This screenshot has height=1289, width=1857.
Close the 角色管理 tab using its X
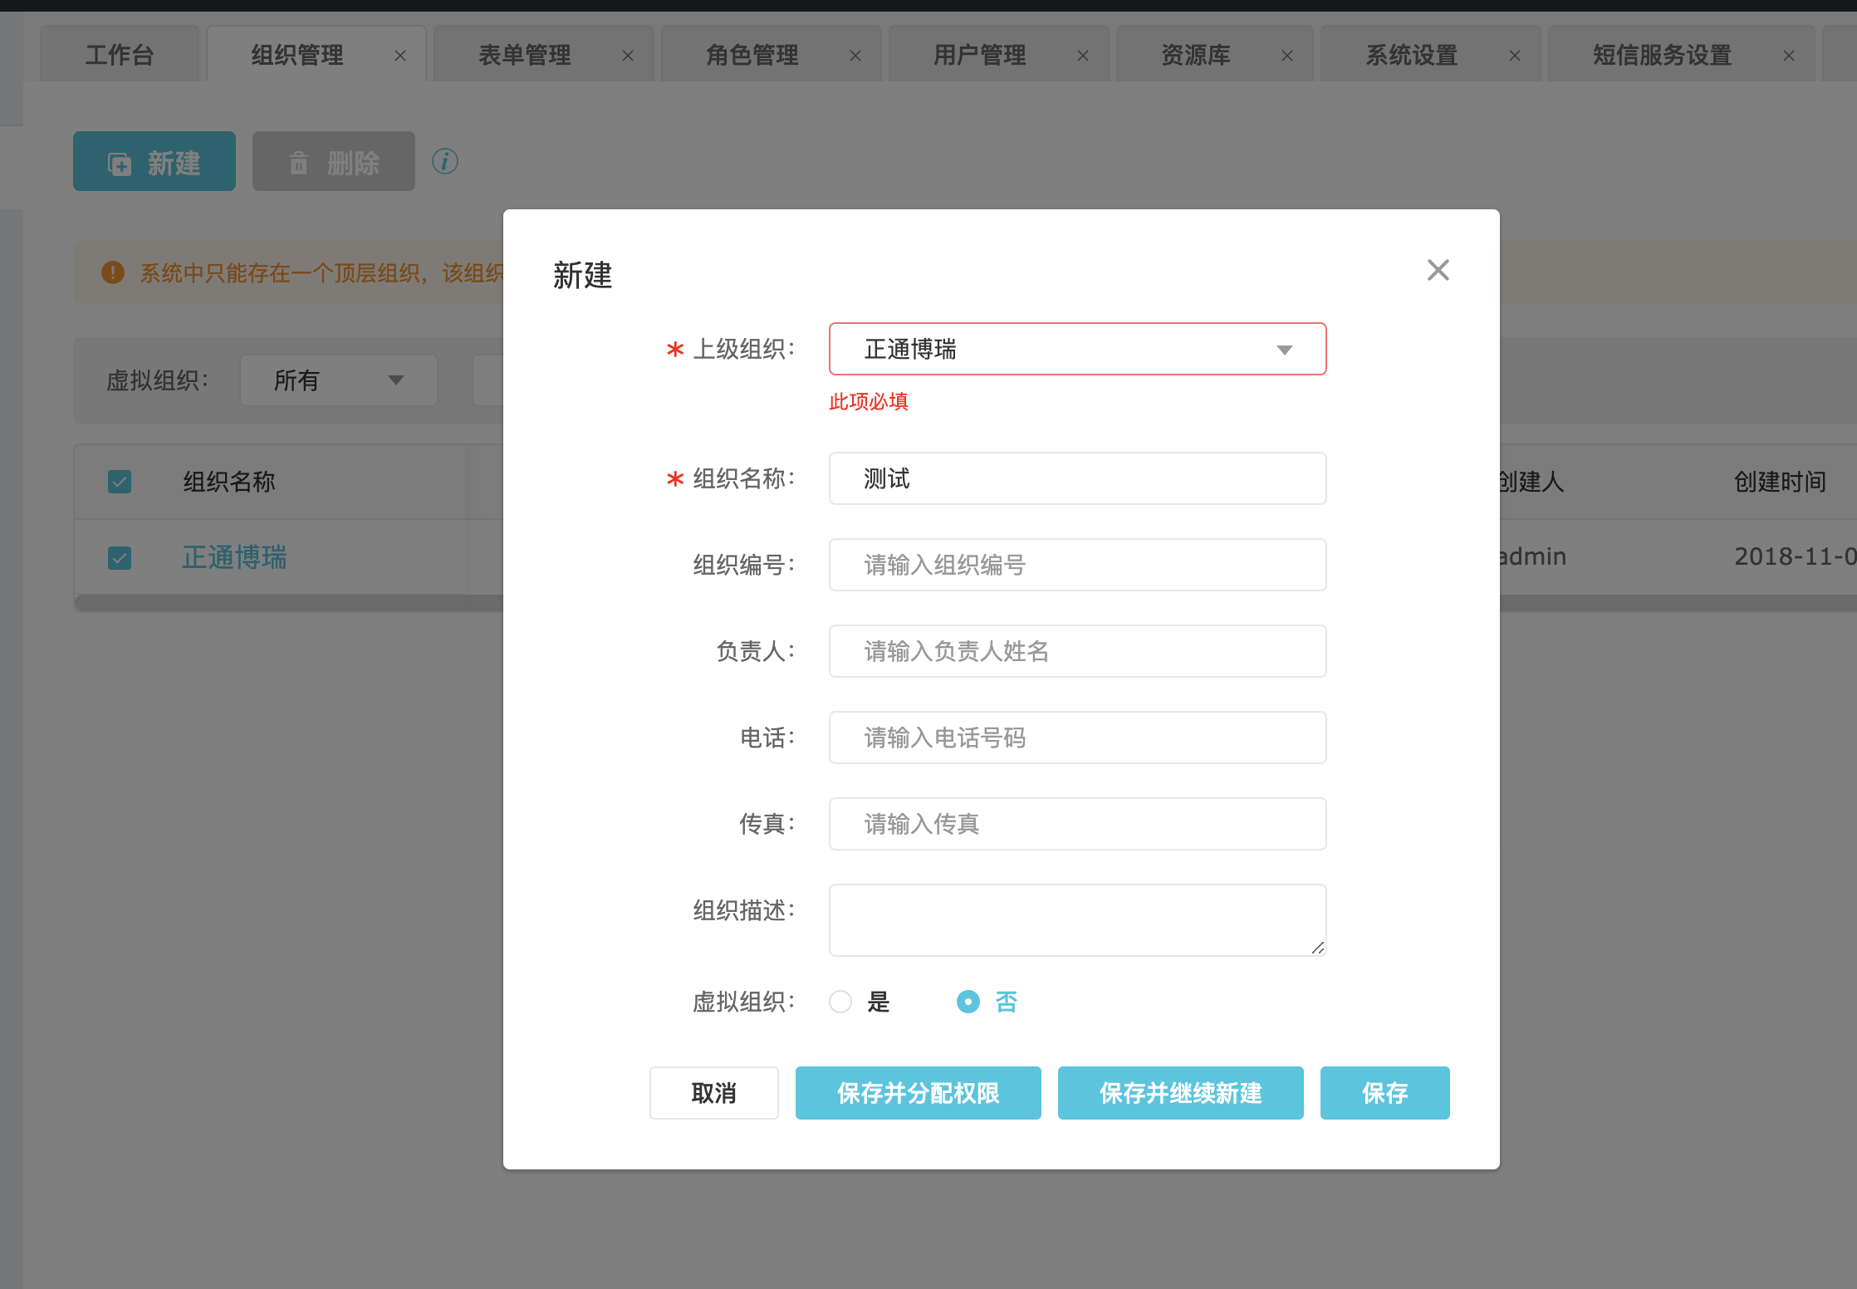point(855,56)
